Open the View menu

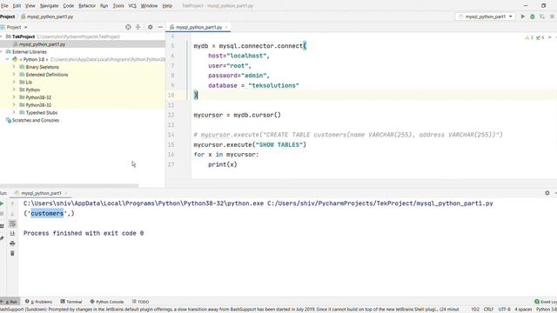click(x=30, y=6)
